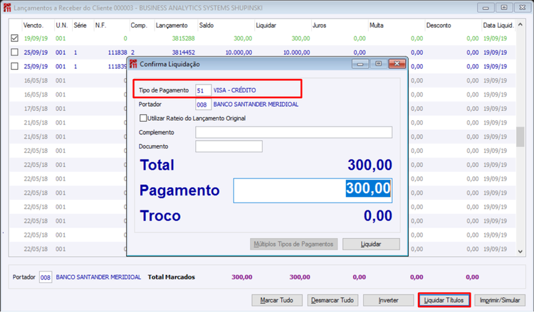Click the dialog's Portador code field 008
Viewport: 534px width, 312px height.
pos(204,104)
